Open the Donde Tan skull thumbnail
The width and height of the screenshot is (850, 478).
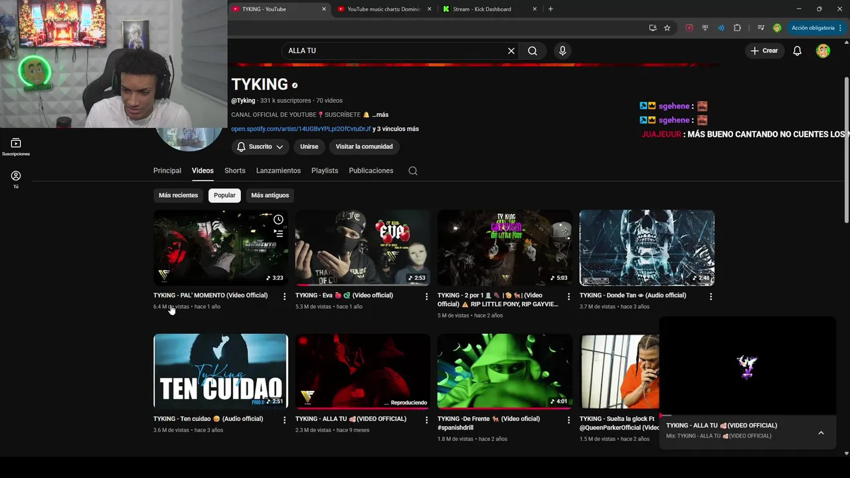[x=647, y=248]
